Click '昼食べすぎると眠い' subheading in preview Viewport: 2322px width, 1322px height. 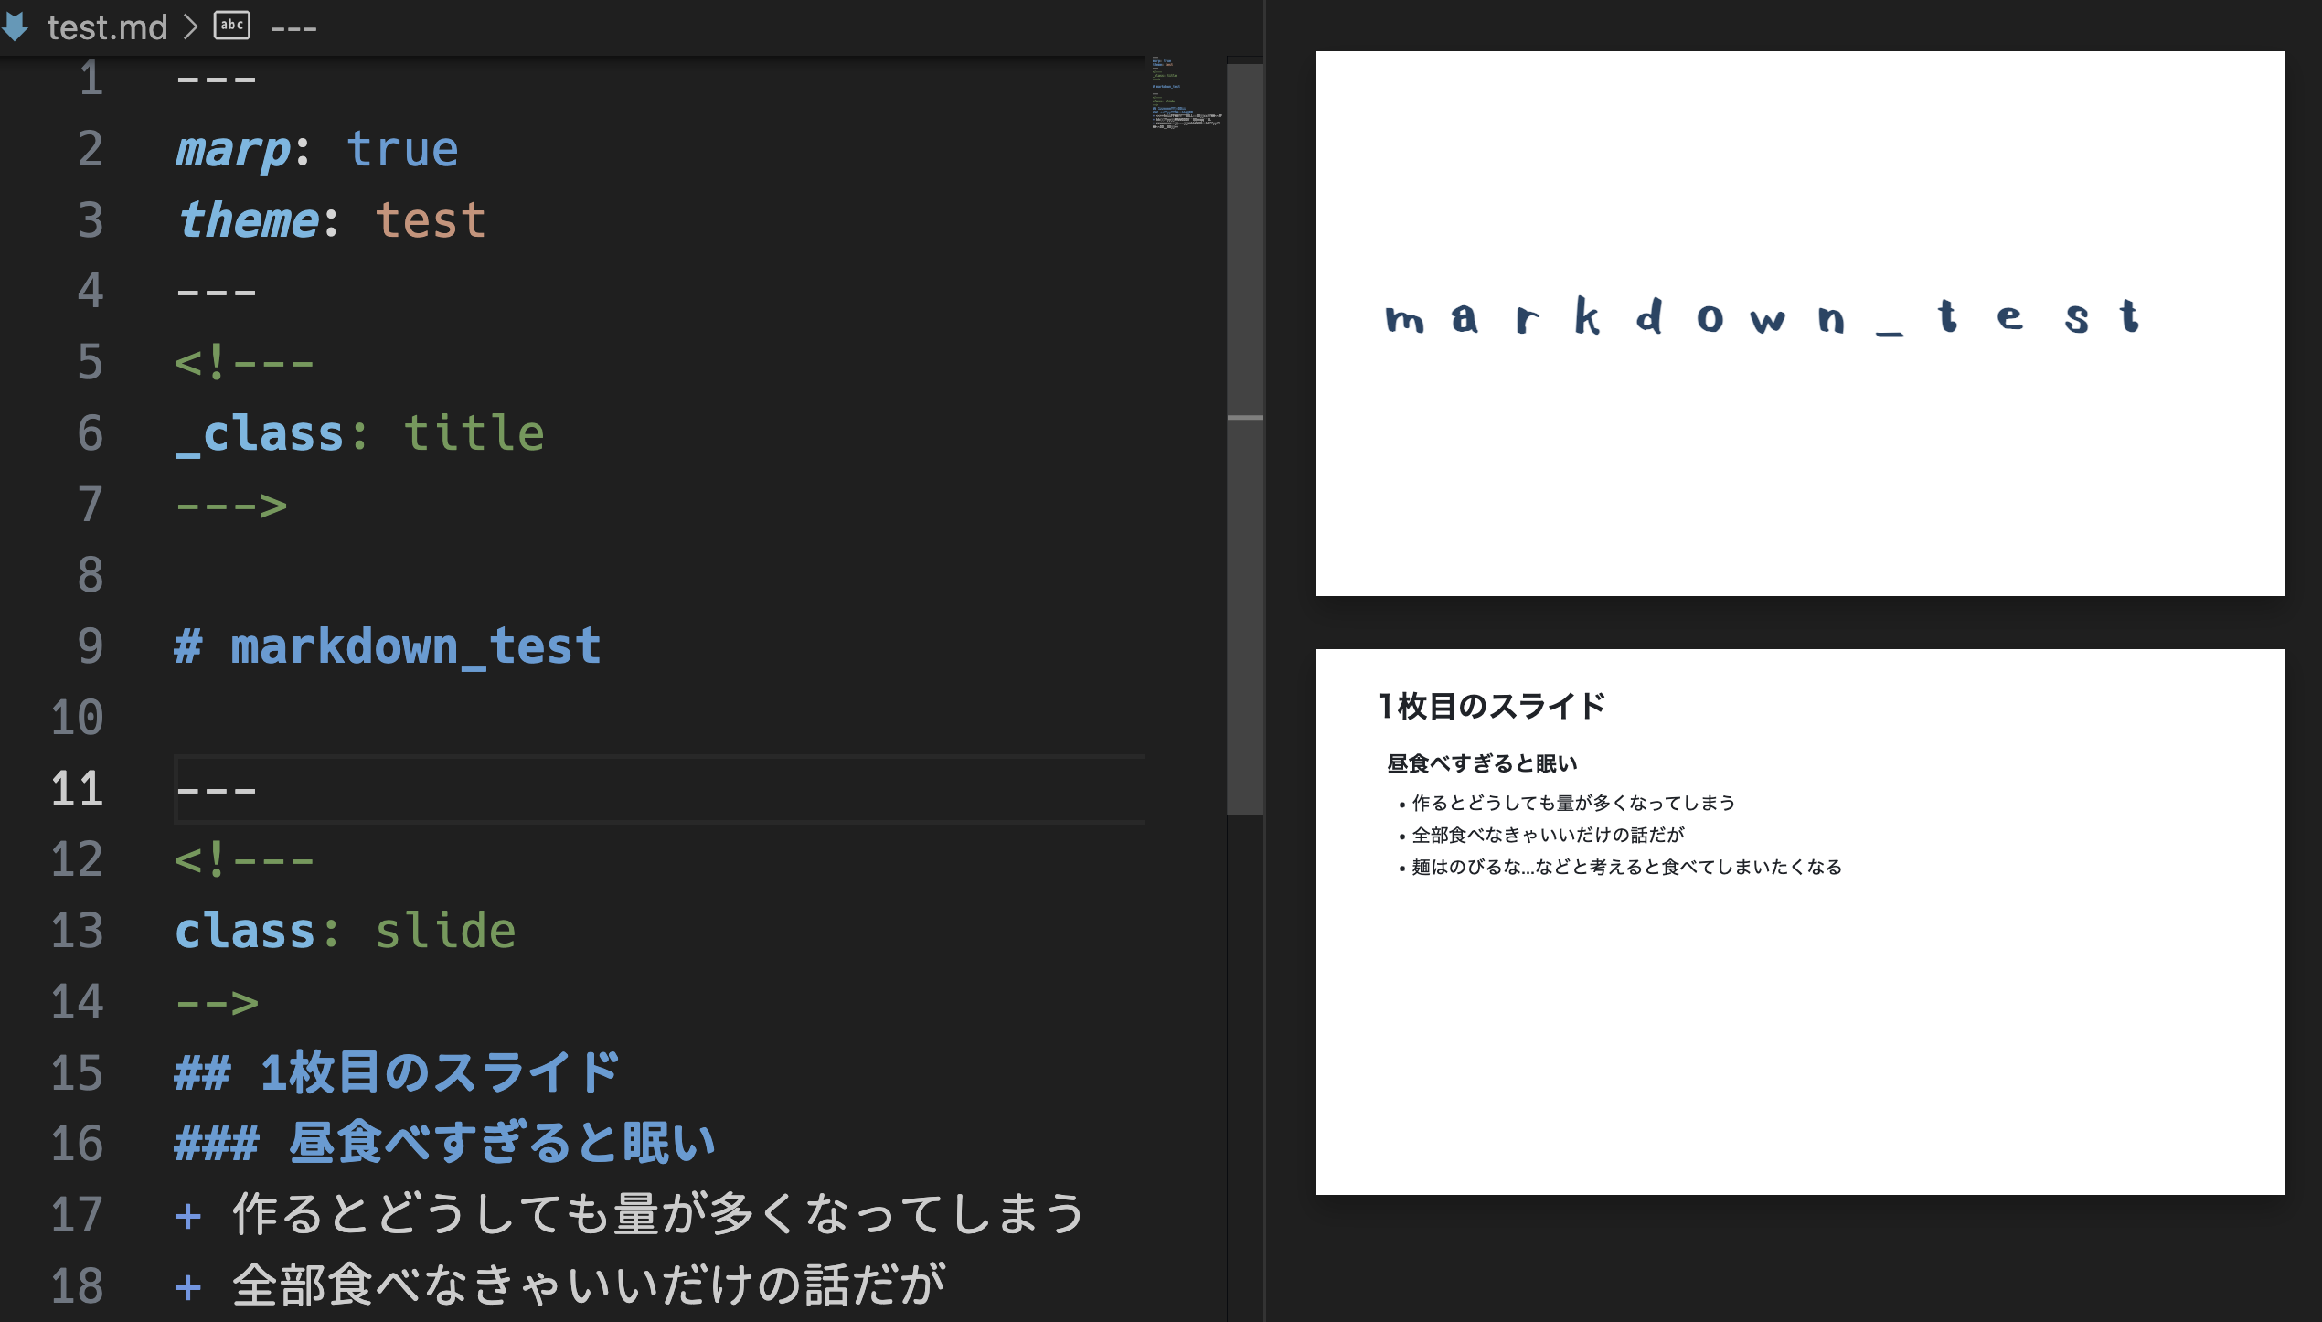(1481, 763)
